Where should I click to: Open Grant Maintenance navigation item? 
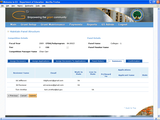click(53, 24)
